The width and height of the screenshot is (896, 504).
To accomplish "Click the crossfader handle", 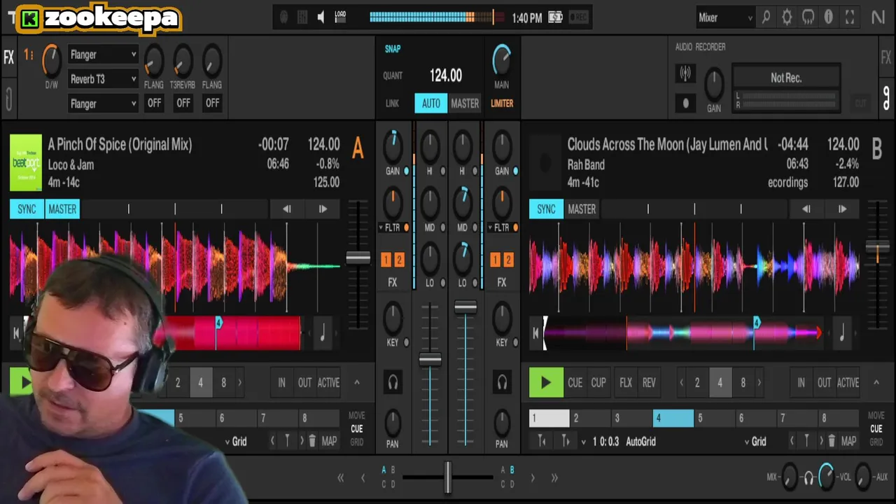I will coord(448,477).
